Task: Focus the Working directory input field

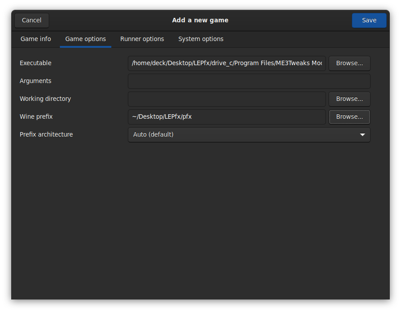Action: [x=227, y=99]
